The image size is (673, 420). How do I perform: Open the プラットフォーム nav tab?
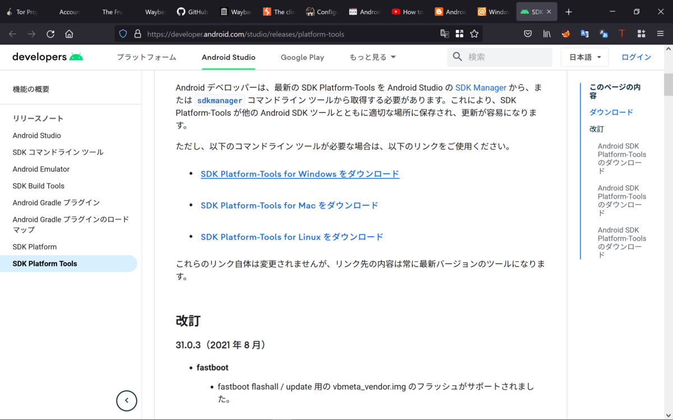coord(146,57)
